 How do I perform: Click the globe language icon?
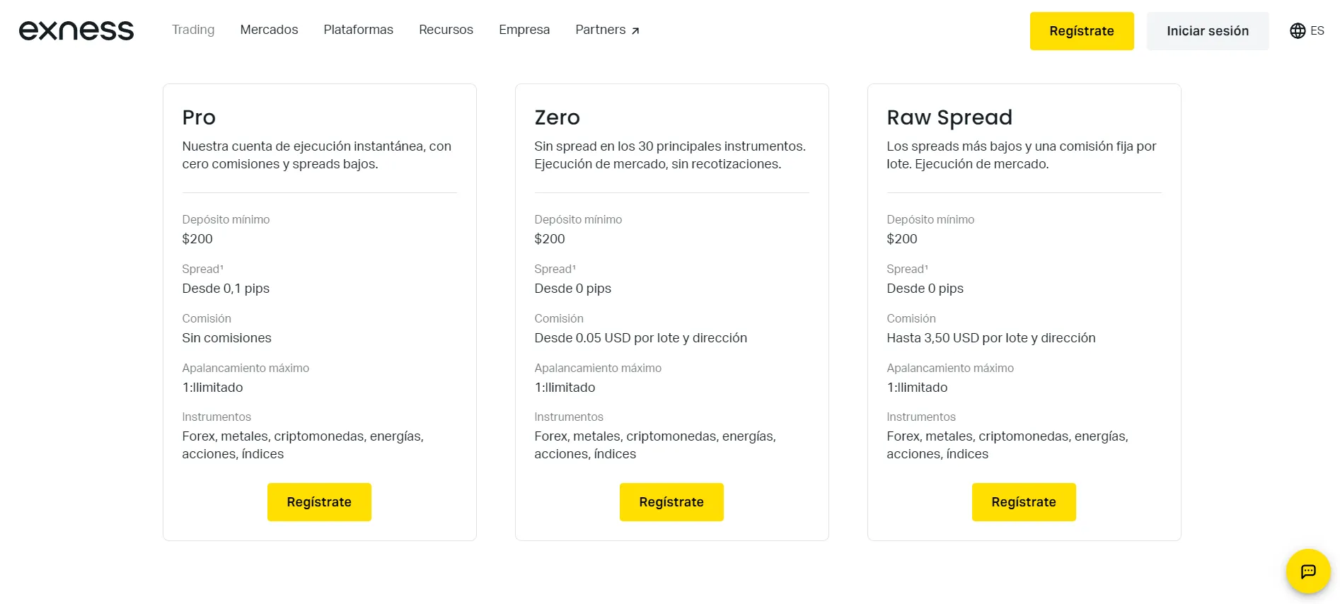tap(1298, 31)
